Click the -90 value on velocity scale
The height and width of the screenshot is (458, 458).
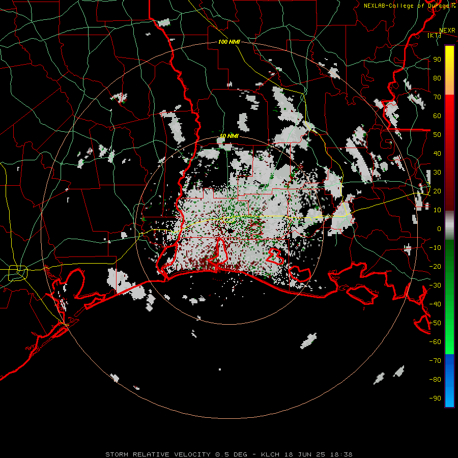coord(435,398)
